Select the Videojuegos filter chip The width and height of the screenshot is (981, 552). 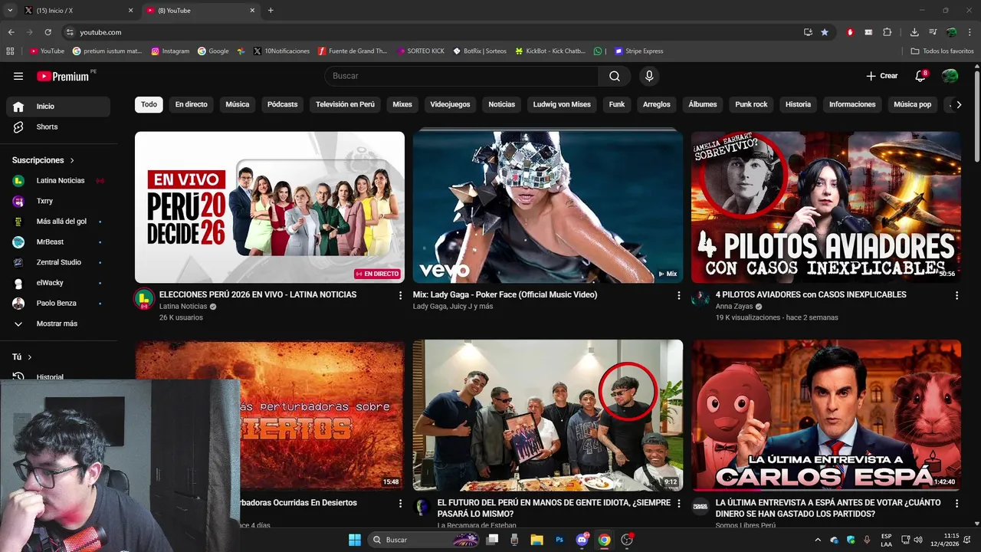450,104
